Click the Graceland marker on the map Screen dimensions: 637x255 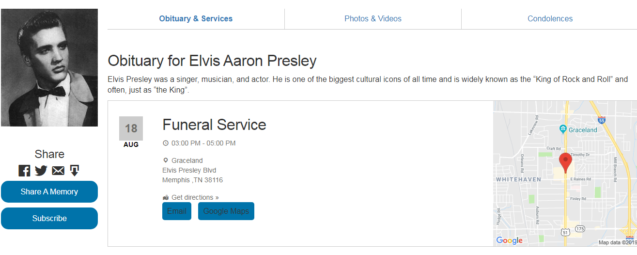click(x=563, y=129)
